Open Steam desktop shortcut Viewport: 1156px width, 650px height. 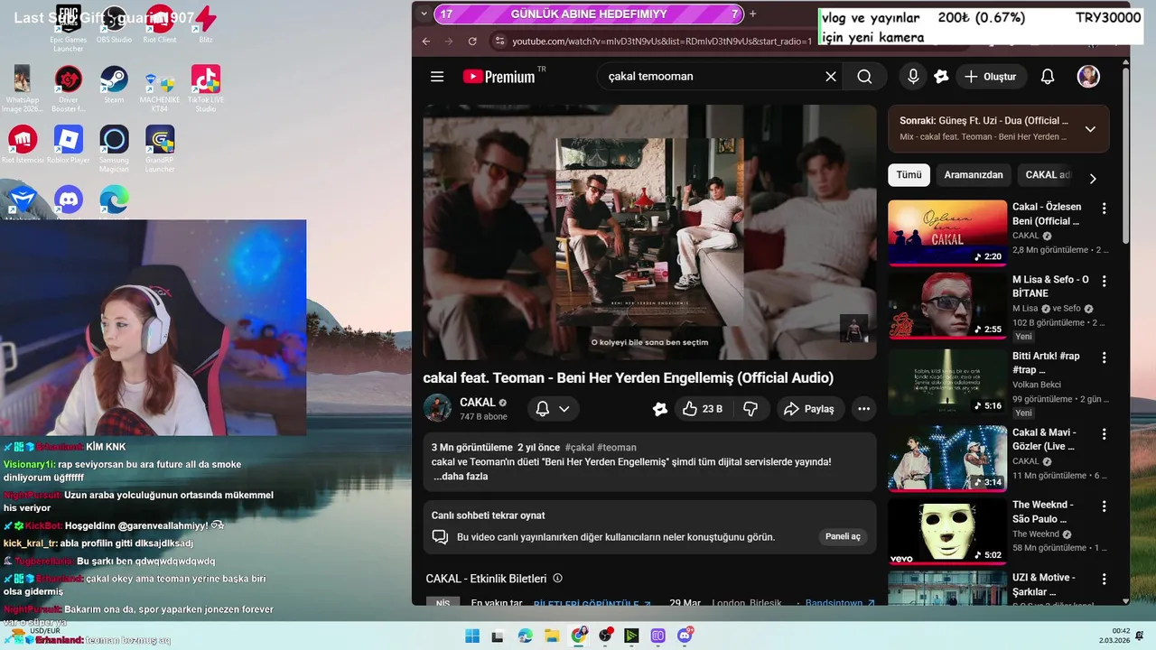point(114,84)
